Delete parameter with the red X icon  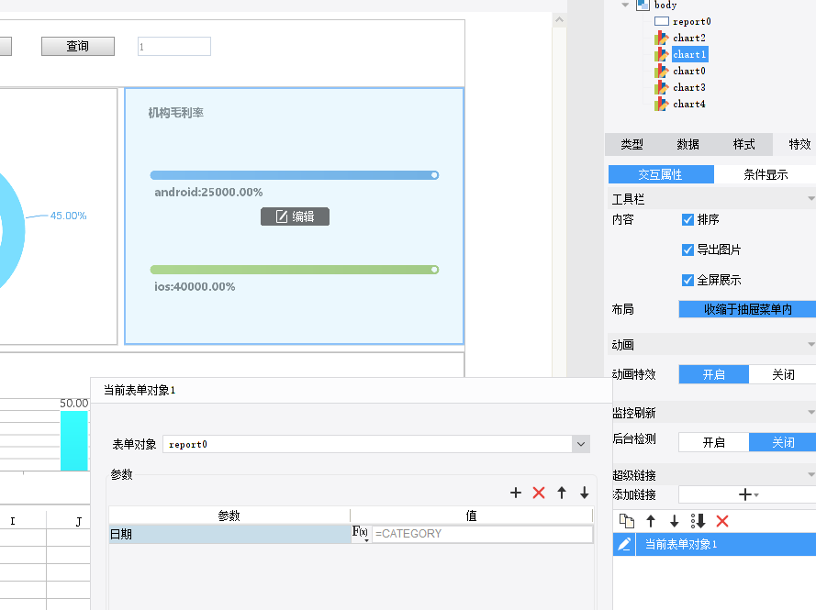539,493
